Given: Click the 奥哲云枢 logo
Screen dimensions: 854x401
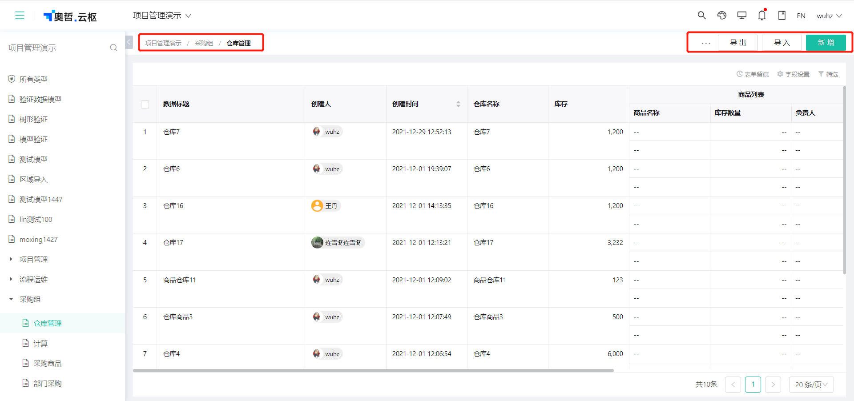Looking at the screenshot, I should (70, 16).
